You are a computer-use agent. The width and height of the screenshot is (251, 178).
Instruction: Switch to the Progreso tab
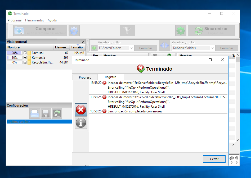point(85,77)
